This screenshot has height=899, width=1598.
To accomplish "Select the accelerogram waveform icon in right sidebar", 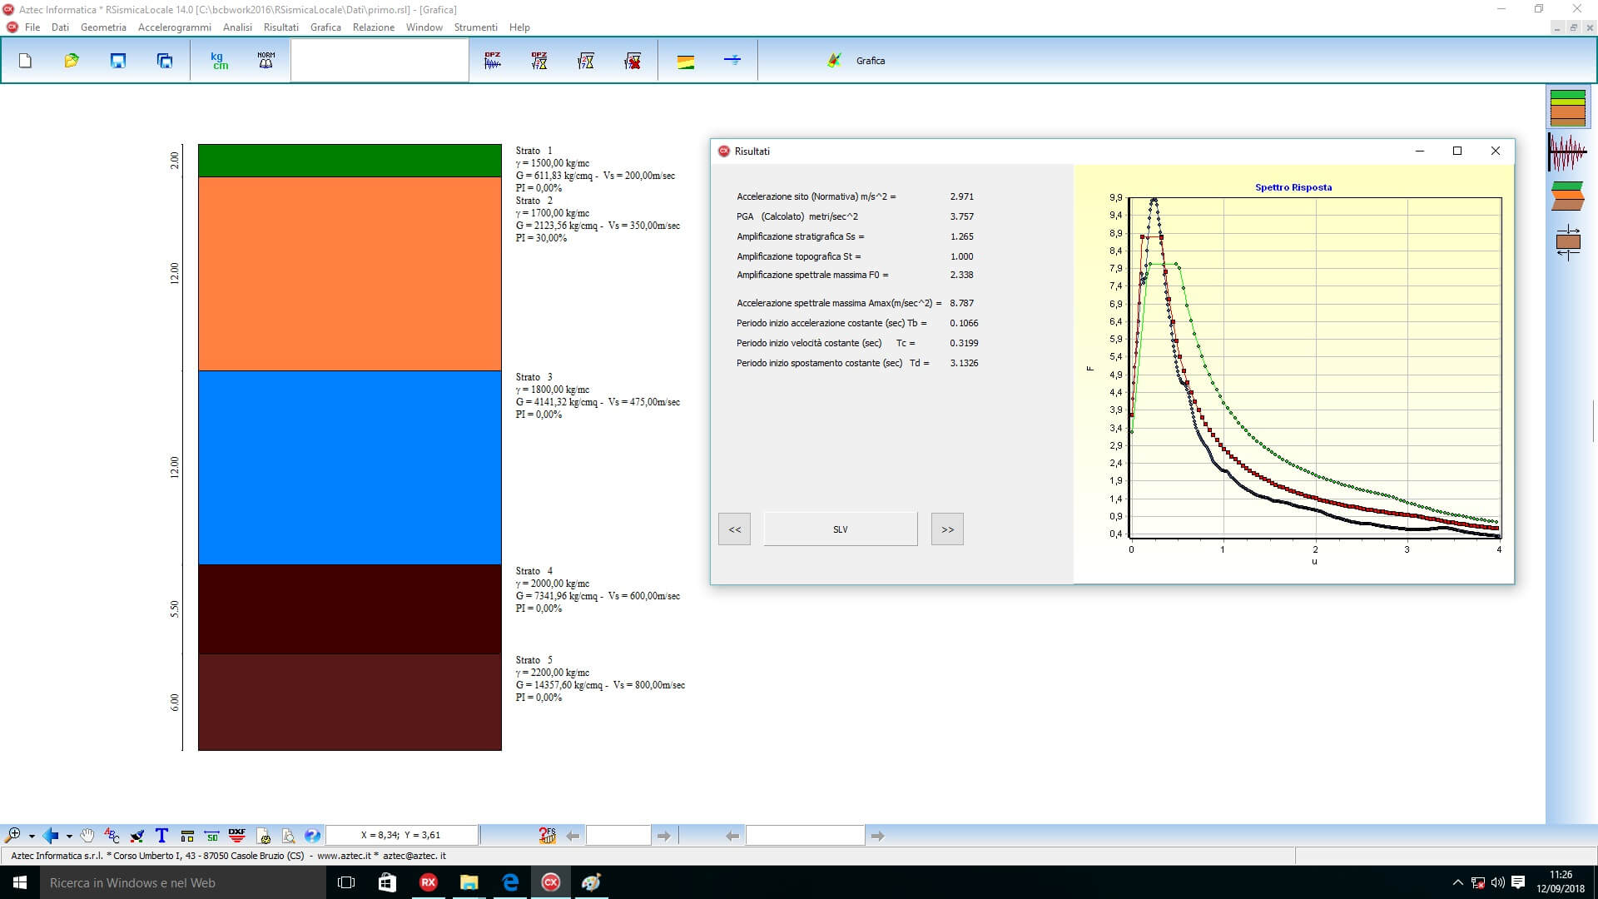I will (x=1567, y=152).
